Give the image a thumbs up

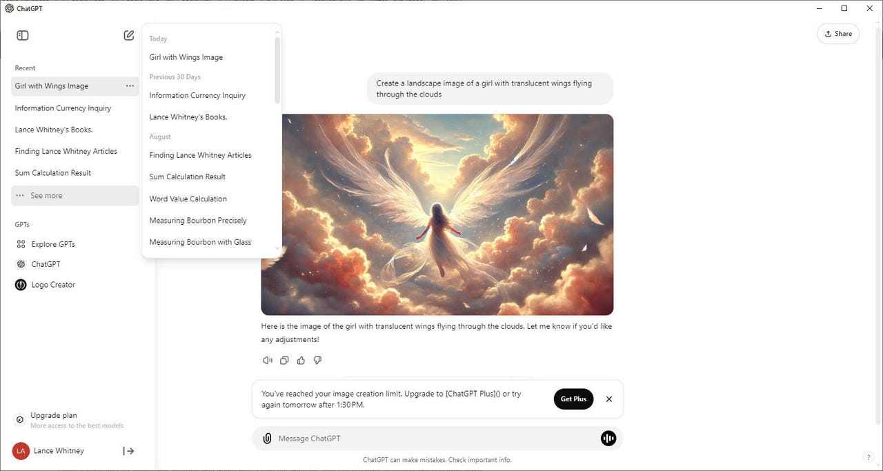click(x=301, y=360)
